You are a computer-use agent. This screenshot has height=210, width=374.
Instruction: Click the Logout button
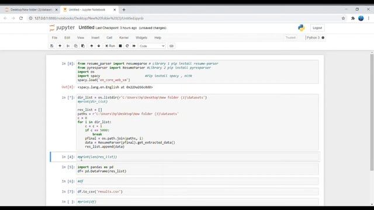coord(317,28)
